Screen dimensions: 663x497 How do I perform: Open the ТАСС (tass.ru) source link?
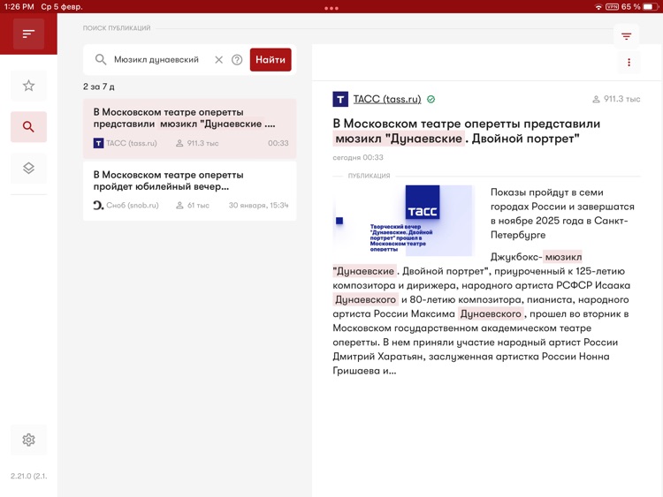(387, 99)
